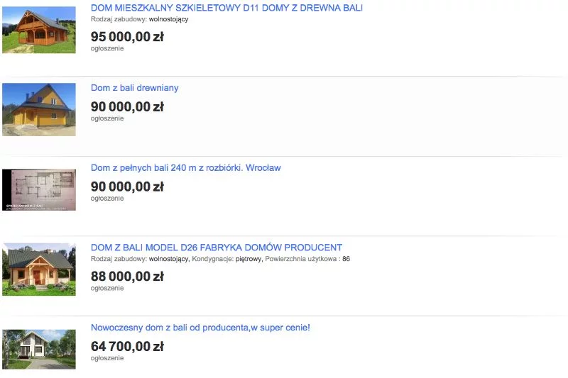Select the 90 000,00 zł price under 'Dom z bali drewniany'
The width and height of the screenshot is (568, 378).
127,107
